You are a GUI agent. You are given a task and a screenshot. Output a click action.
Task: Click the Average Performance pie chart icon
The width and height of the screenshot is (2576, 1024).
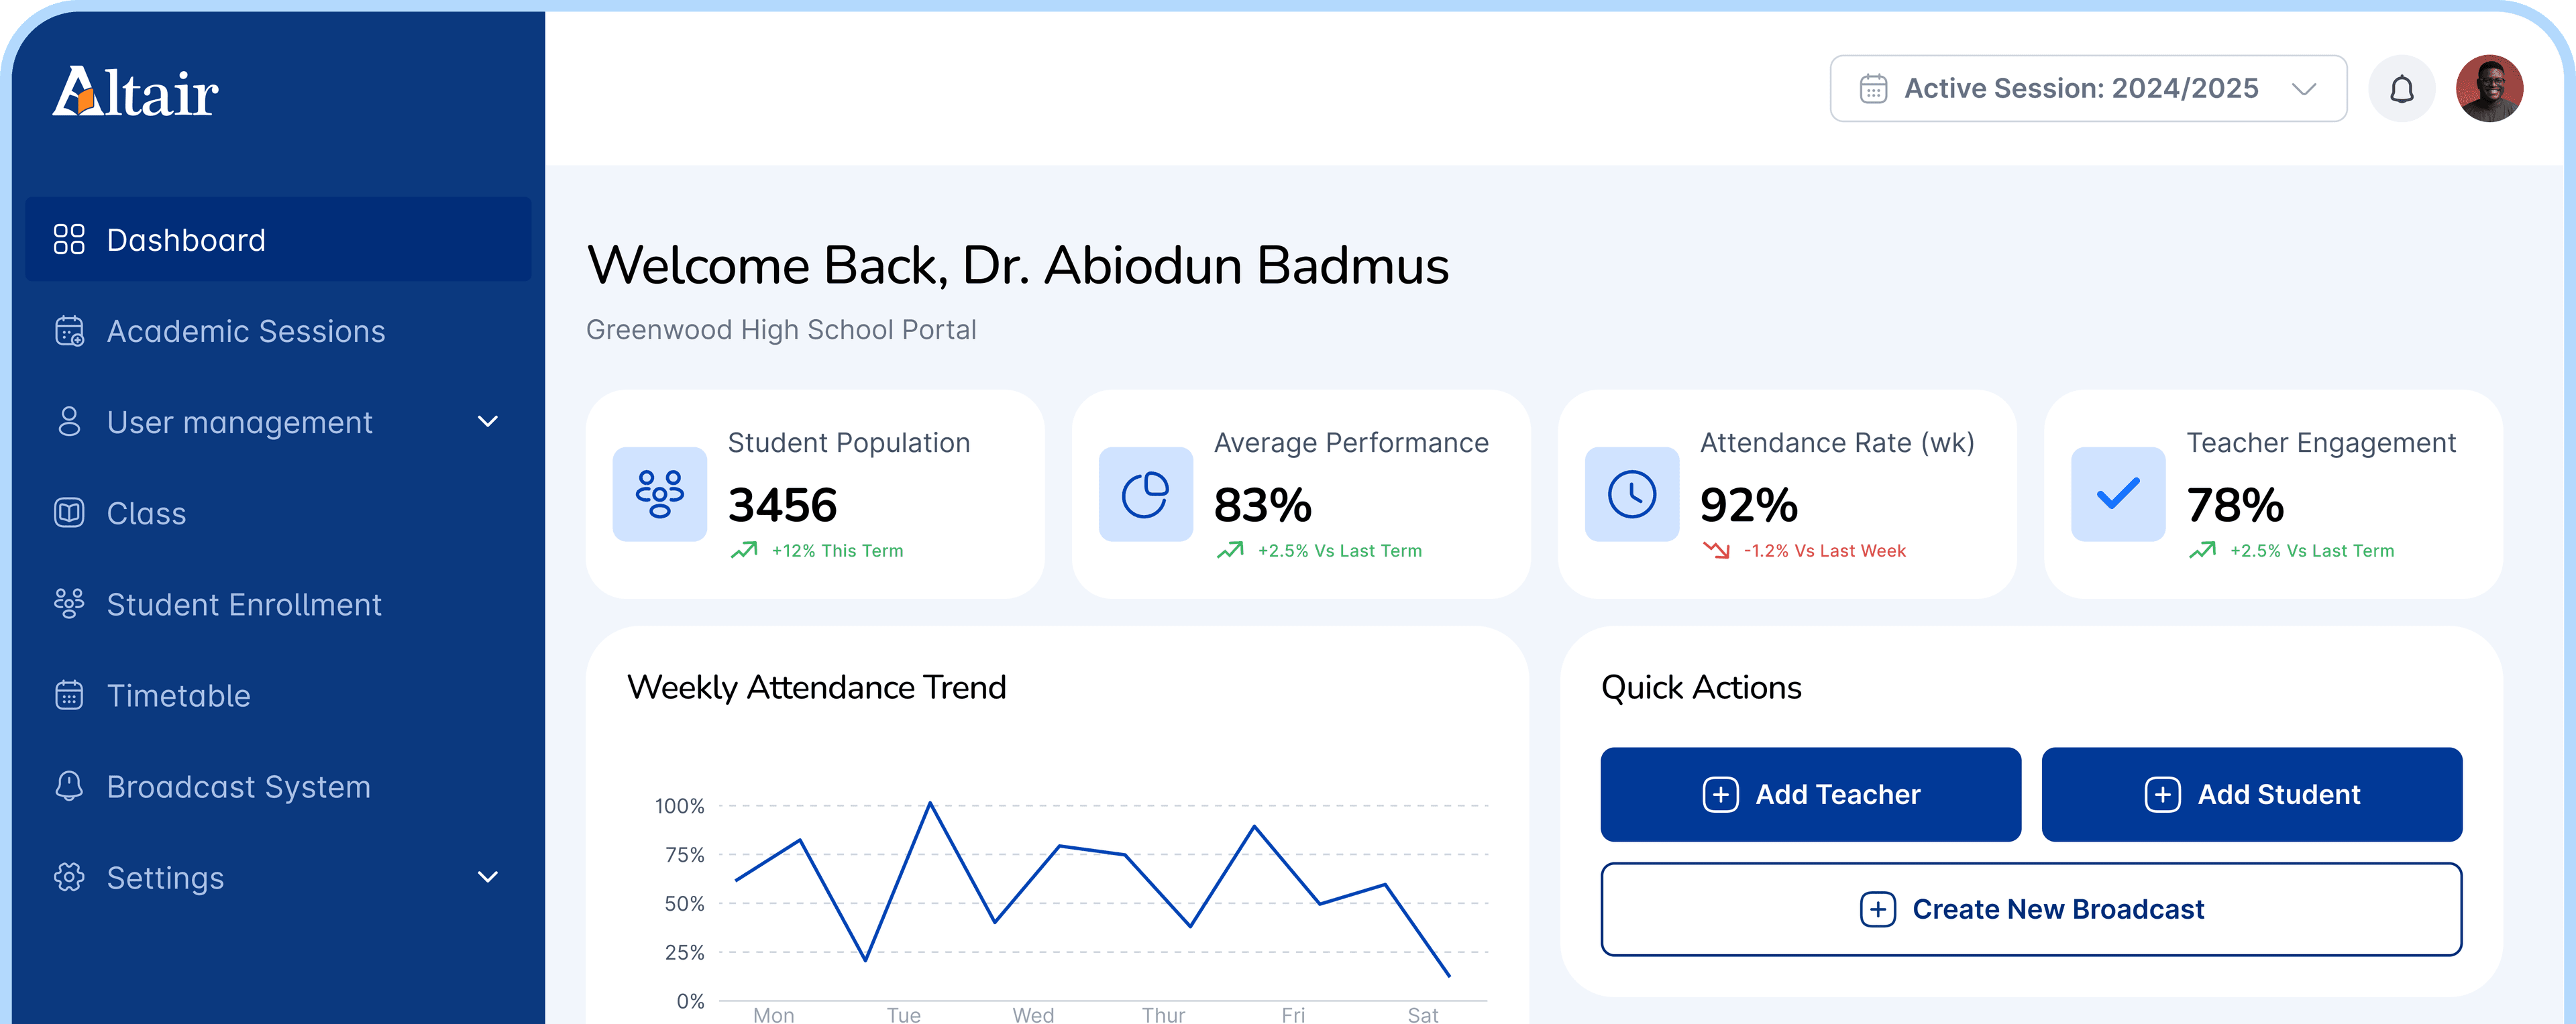point(1145,494)
